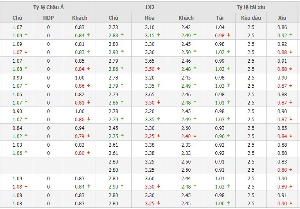Click the green up arrow beside Hòa 3.15
Screen dimensions: 300x209
coord(158,35)
